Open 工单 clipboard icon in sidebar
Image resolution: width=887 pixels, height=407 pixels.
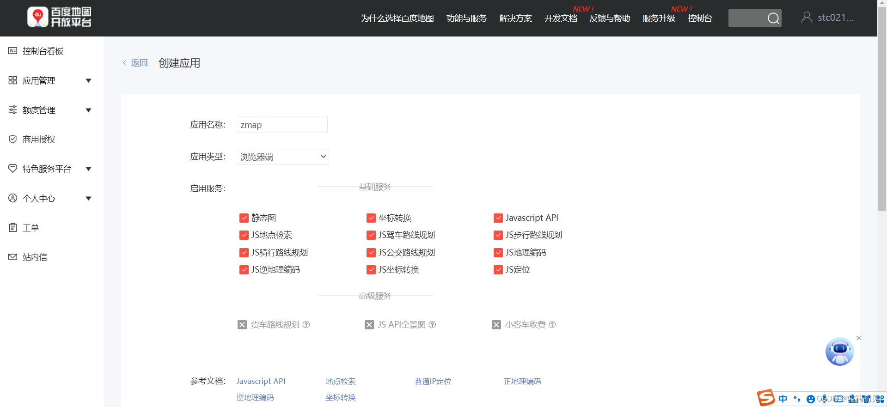coord(13,227)
